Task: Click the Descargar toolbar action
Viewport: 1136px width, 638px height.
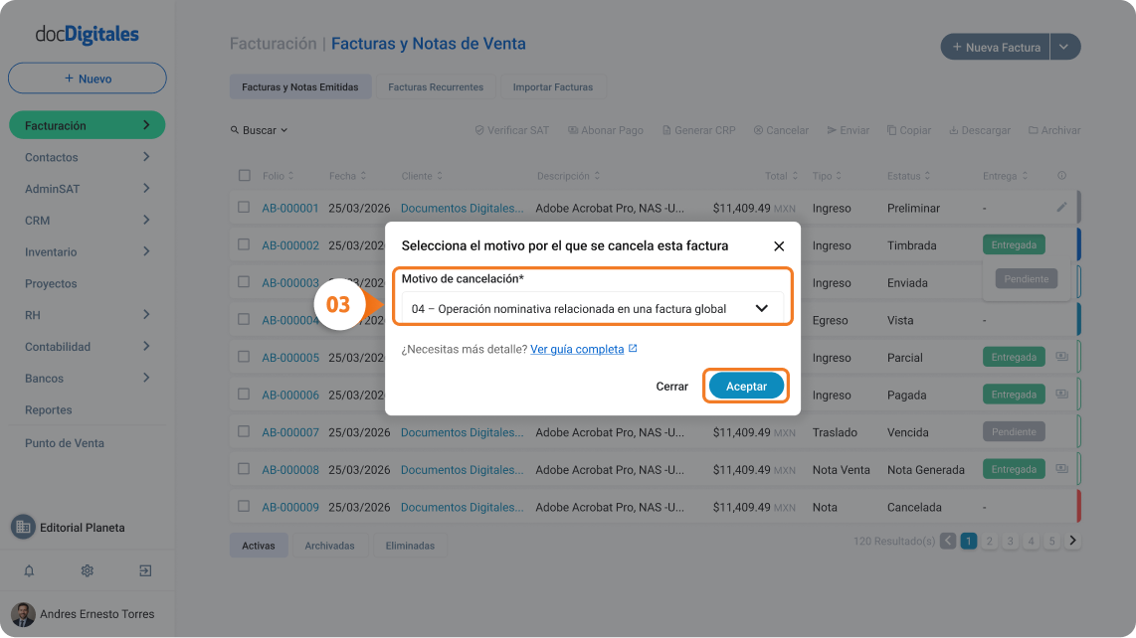Action: [x=980, y=130]
